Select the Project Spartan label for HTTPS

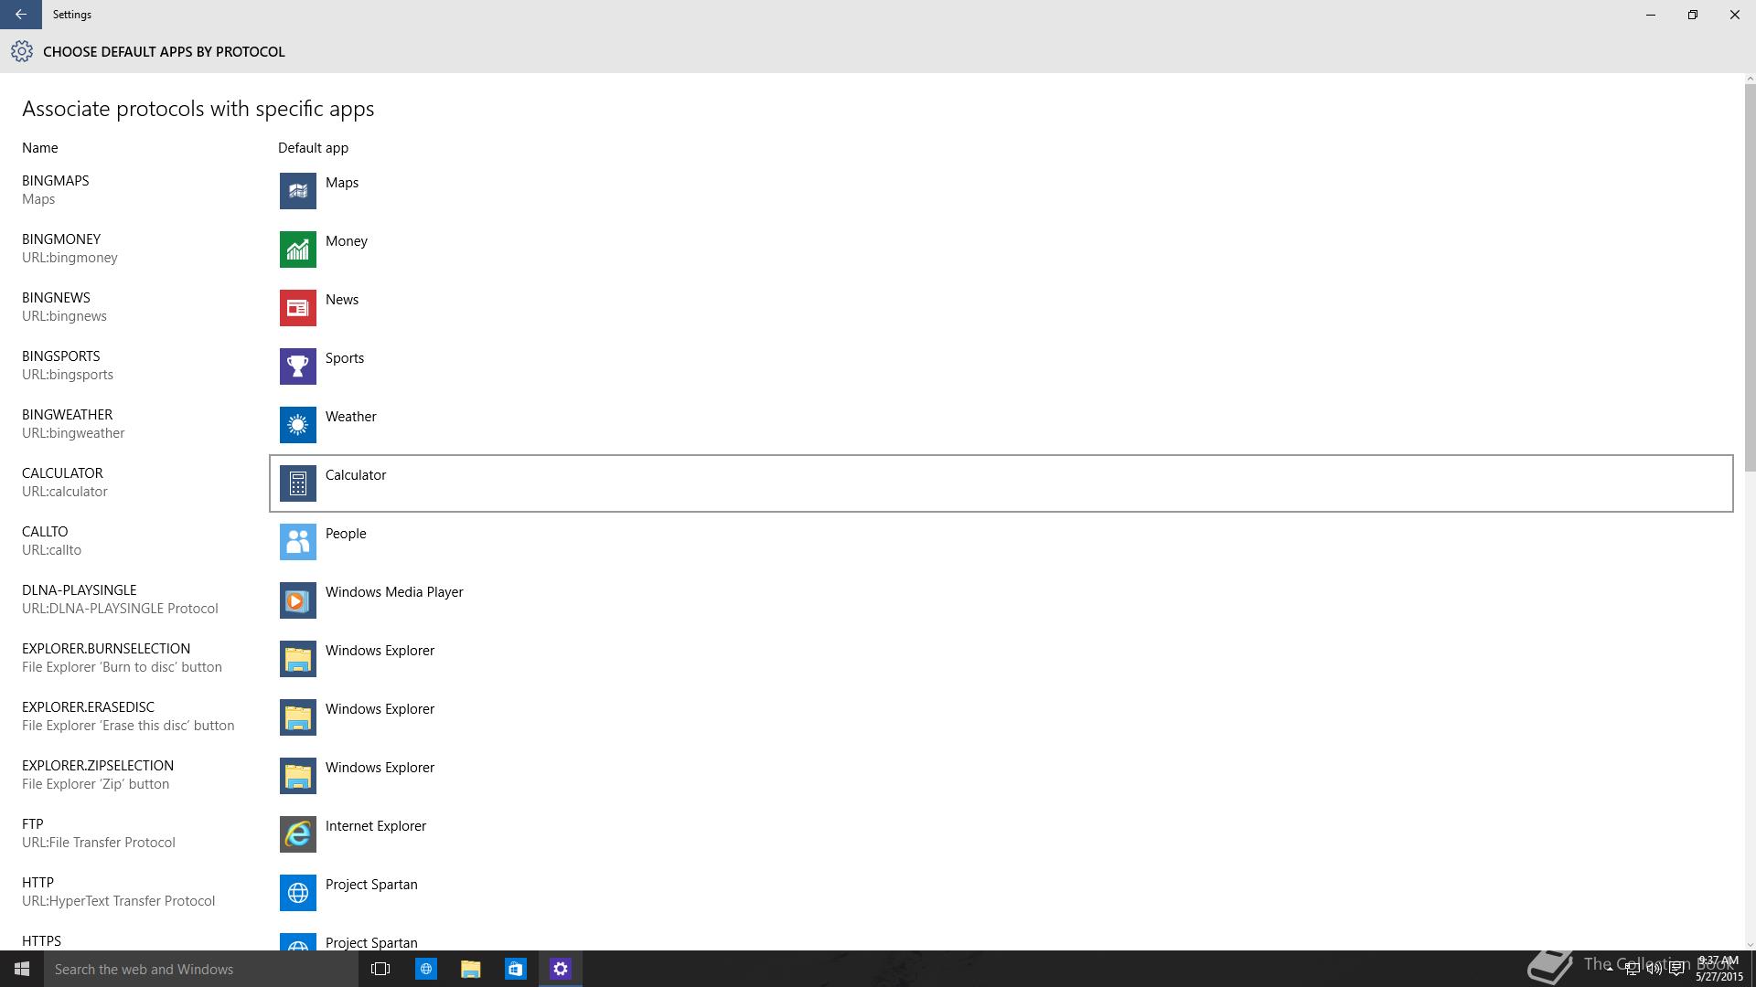[371, 943]
